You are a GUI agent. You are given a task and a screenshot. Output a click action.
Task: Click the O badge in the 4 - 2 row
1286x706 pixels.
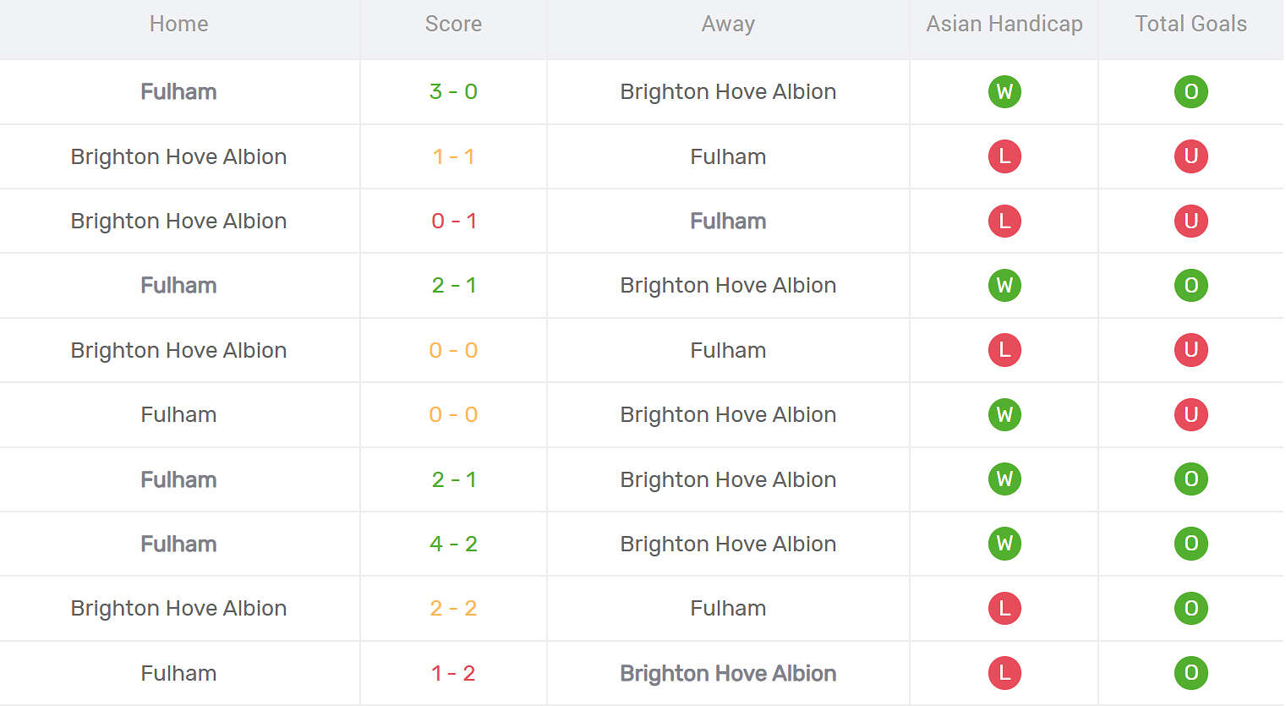(1190, 544)
